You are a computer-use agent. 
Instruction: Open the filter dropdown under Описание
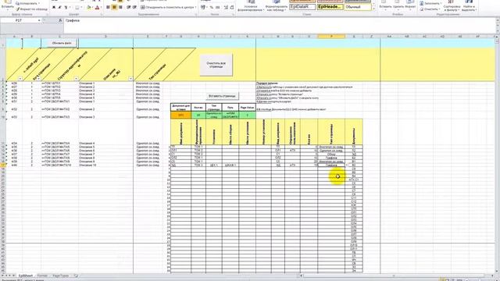(130, 79)
